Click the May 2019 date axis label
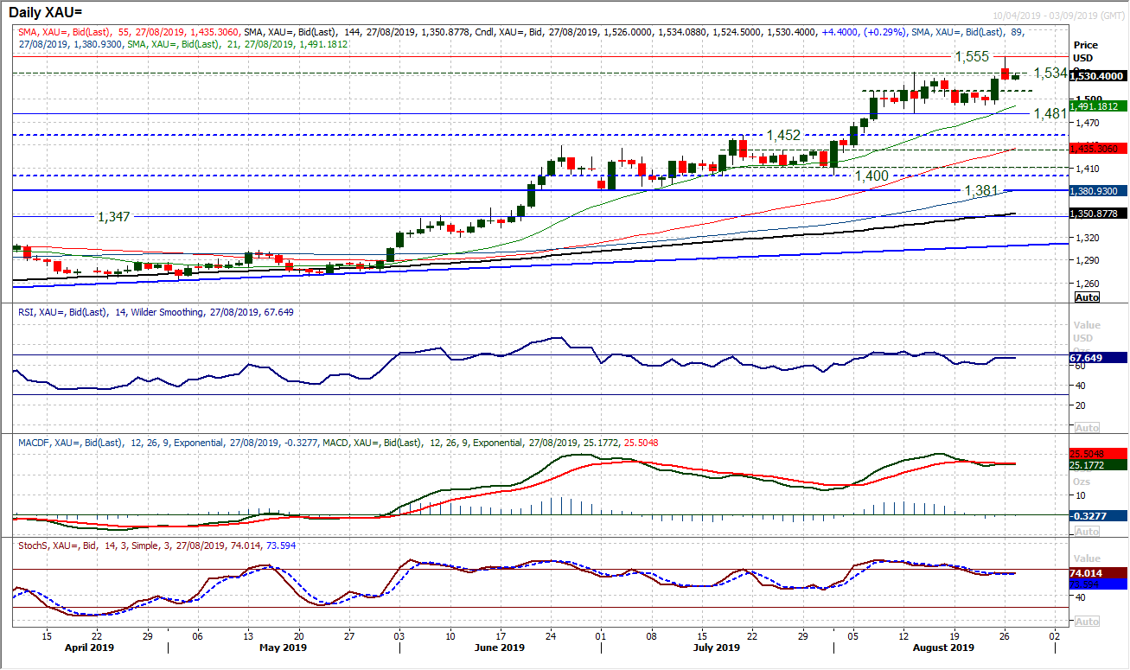 click(x=283, y=647)
